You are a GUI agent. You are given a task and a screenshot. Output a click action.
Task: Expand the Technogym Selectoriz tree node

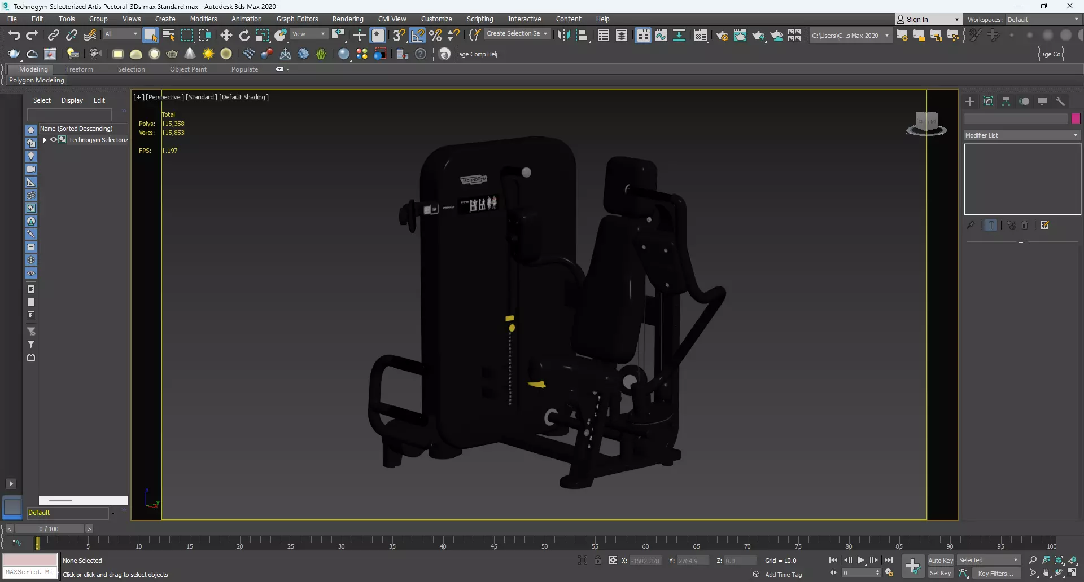click(x=44, y=140)
